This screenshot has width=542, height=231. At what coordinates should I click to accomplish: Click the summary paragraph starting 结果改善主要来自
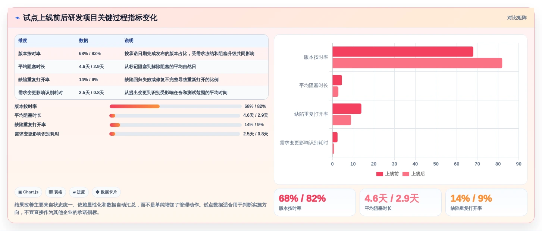141,208
